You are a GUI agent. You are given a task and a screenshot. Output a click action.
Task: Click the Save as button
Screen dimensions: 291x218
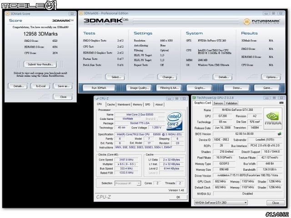63,86
